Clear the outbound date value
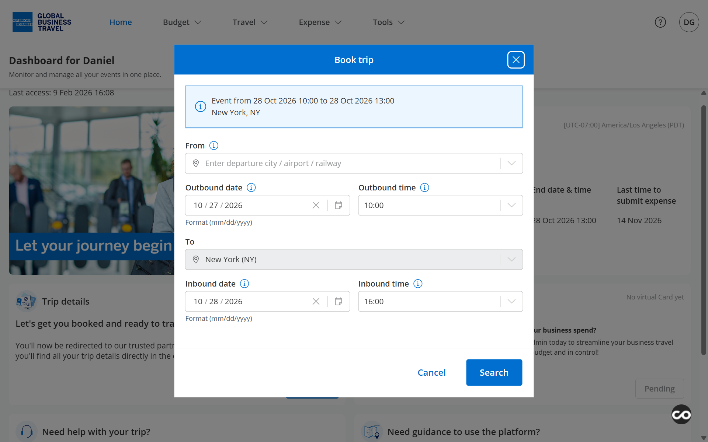708x442 pixels. (x=316, y=205)
